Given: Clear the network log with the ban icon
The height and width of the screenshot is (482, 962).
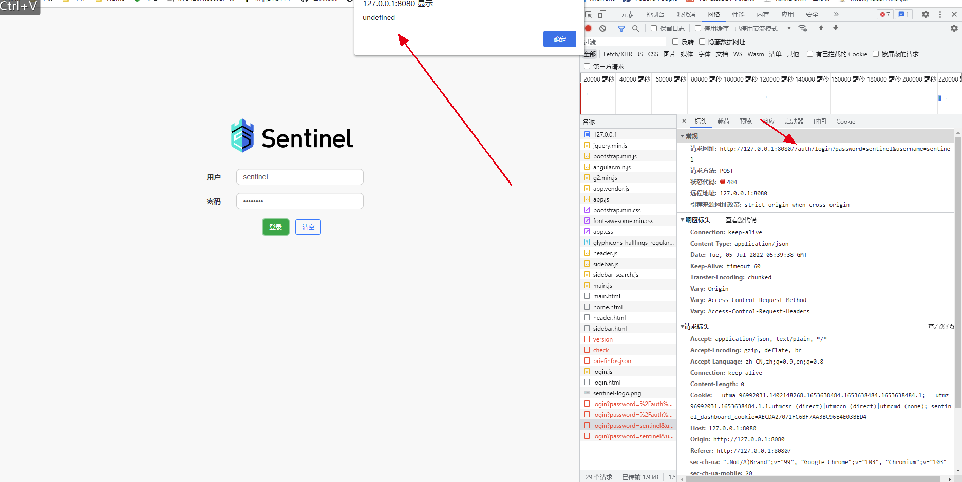Looking at the screenshot, I should (x=603, y=28).
